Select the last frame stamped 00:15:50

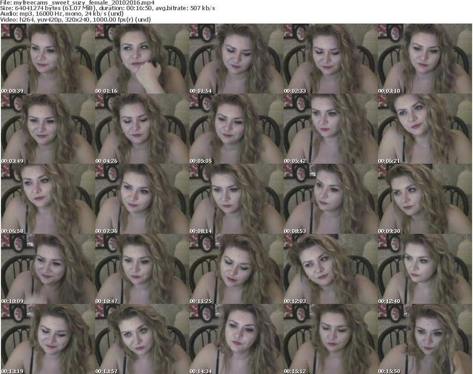pyautogui.click(x=425, y=339)
